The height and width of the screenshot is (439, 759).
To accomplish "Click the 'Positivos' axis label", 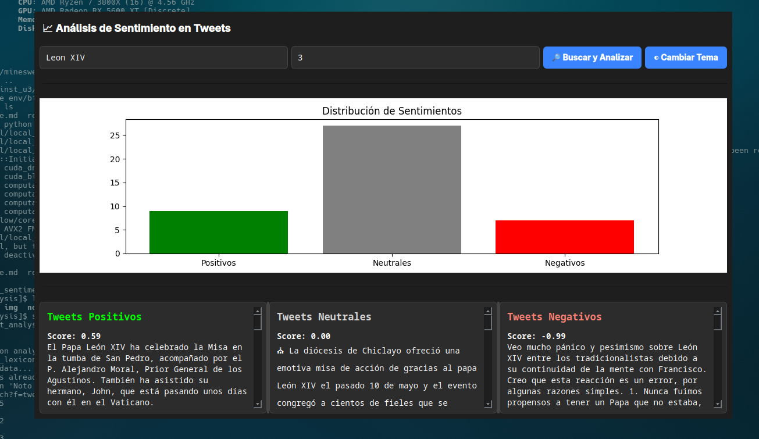I will coord(219,263).
